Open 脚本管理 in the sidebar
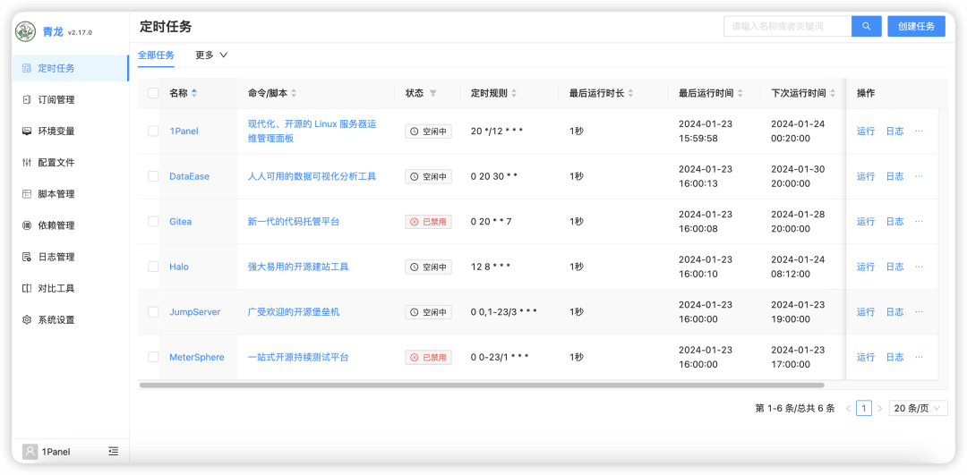967x475 pixels. point(71,194)
